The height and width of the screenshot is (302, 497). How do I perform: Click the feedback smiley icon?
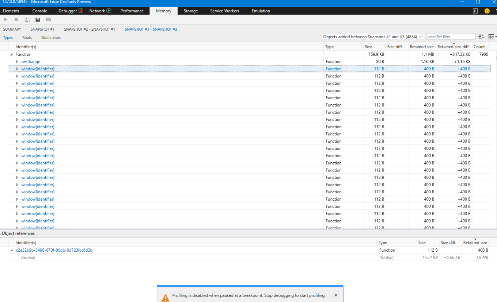tap(487, 11)
